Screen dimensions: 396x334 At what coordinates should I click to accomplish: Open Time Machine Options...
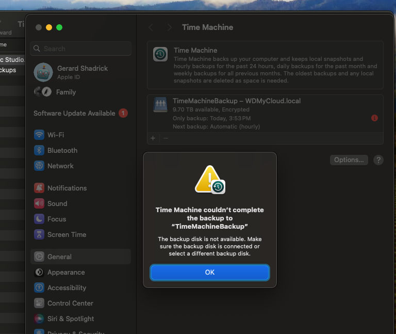click(349, 160)
